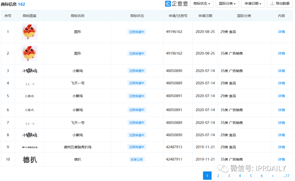Click the 商标图案 column header

pyautogui.click(x=29, y=16)
